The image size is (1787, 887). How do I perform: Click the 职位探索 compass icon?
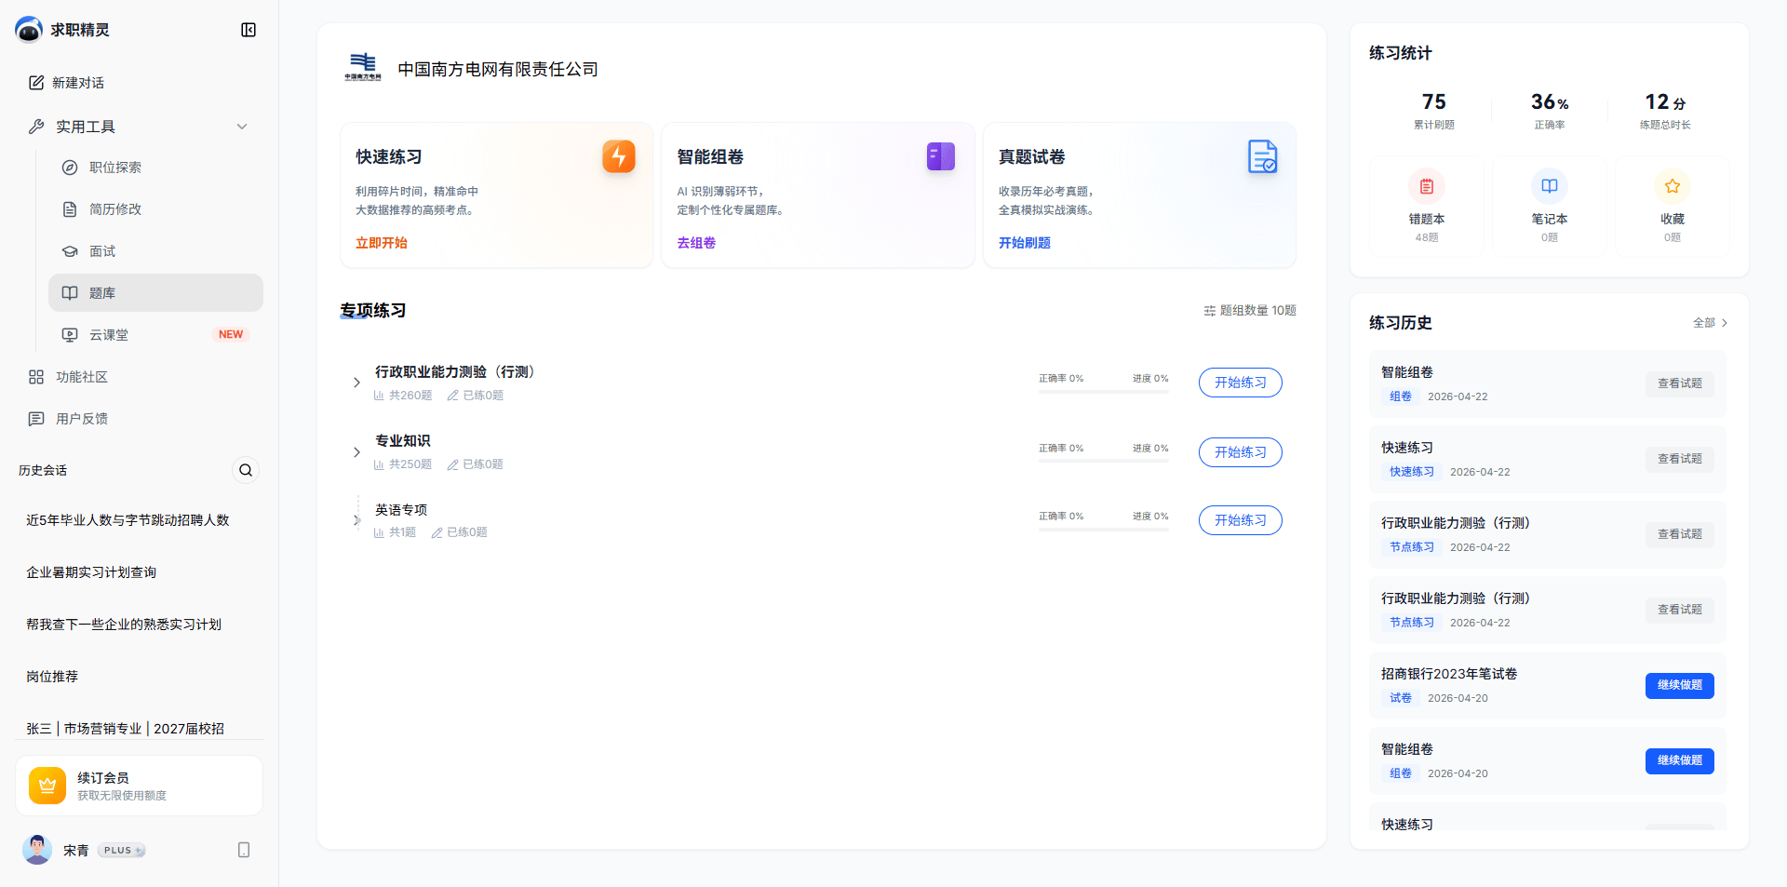point(70,168)
